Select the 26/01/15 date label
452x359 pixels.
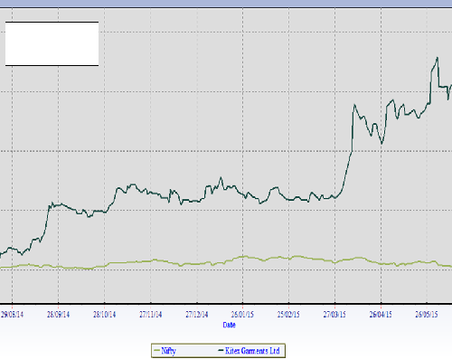[x=242, y=315]
